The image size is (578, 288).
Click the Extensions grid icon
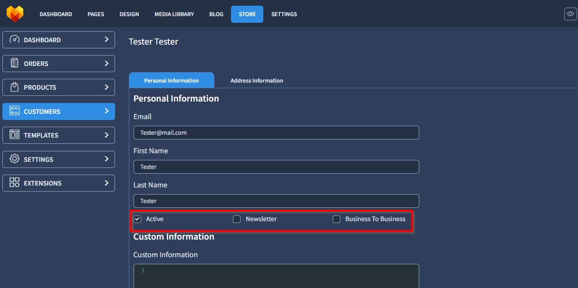pos(14,183)
